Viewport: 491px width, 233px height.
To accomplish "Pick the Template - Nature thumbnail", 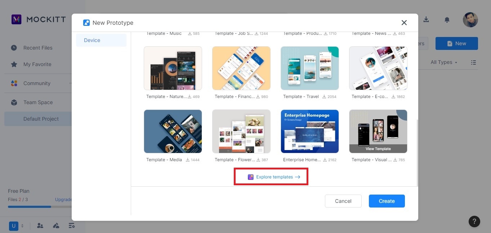I will (173, 68).
